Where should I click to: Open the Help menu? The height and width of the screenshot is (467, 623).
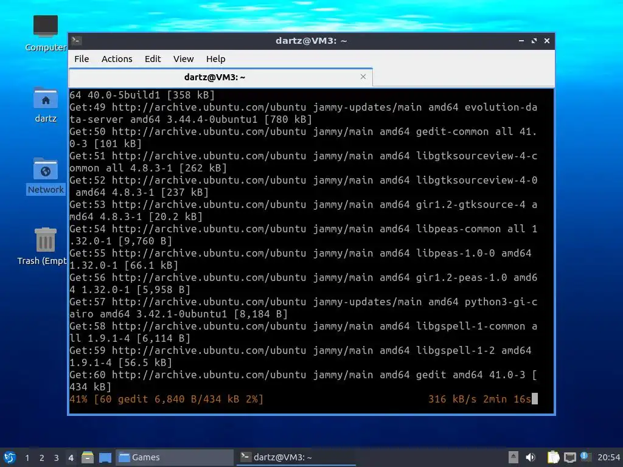tap(216, 59)
